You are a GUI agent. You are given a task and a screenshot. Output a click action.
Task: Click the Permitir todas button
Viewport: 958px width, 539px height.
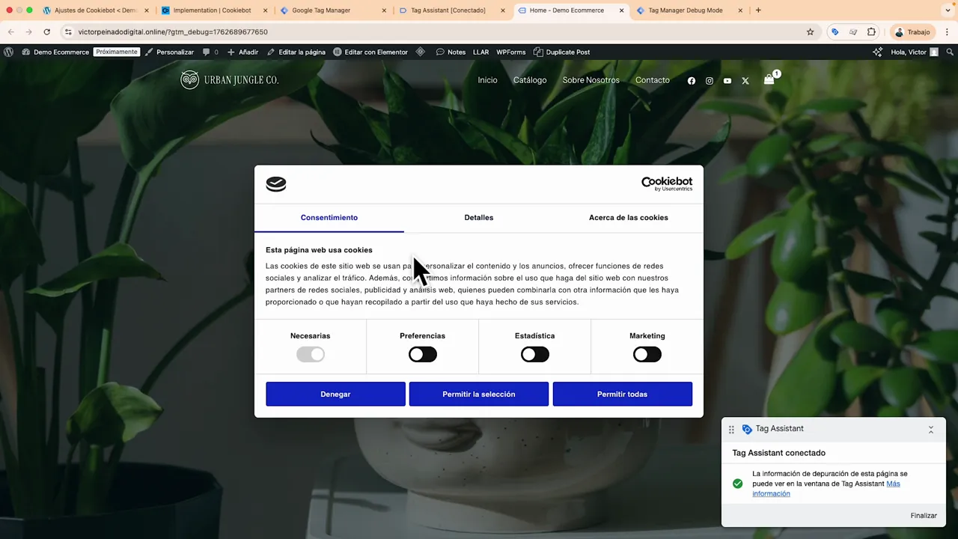point(622,394)
